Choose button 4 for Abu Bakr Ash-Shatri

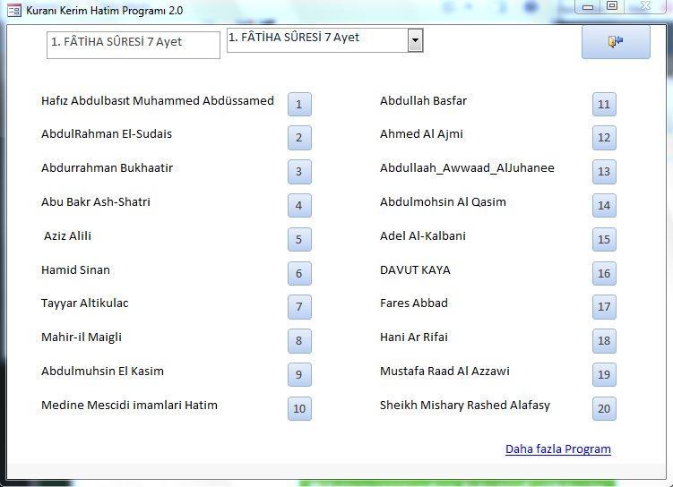299,206
